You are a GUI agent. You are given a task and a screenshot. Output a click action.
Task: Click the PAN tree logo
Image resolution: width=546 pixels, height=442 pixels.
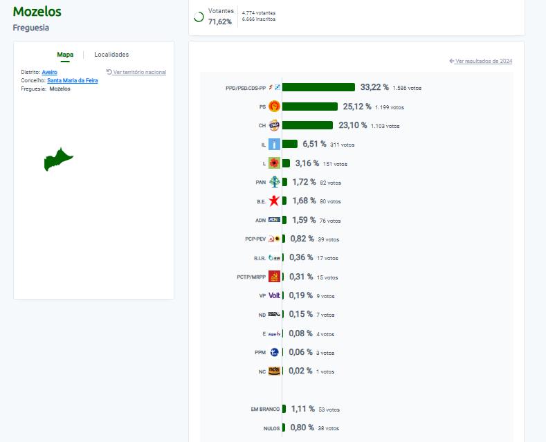275,182
